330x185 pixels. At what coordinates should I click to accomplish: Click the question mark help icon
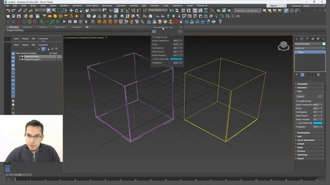[x=220, y=22]
